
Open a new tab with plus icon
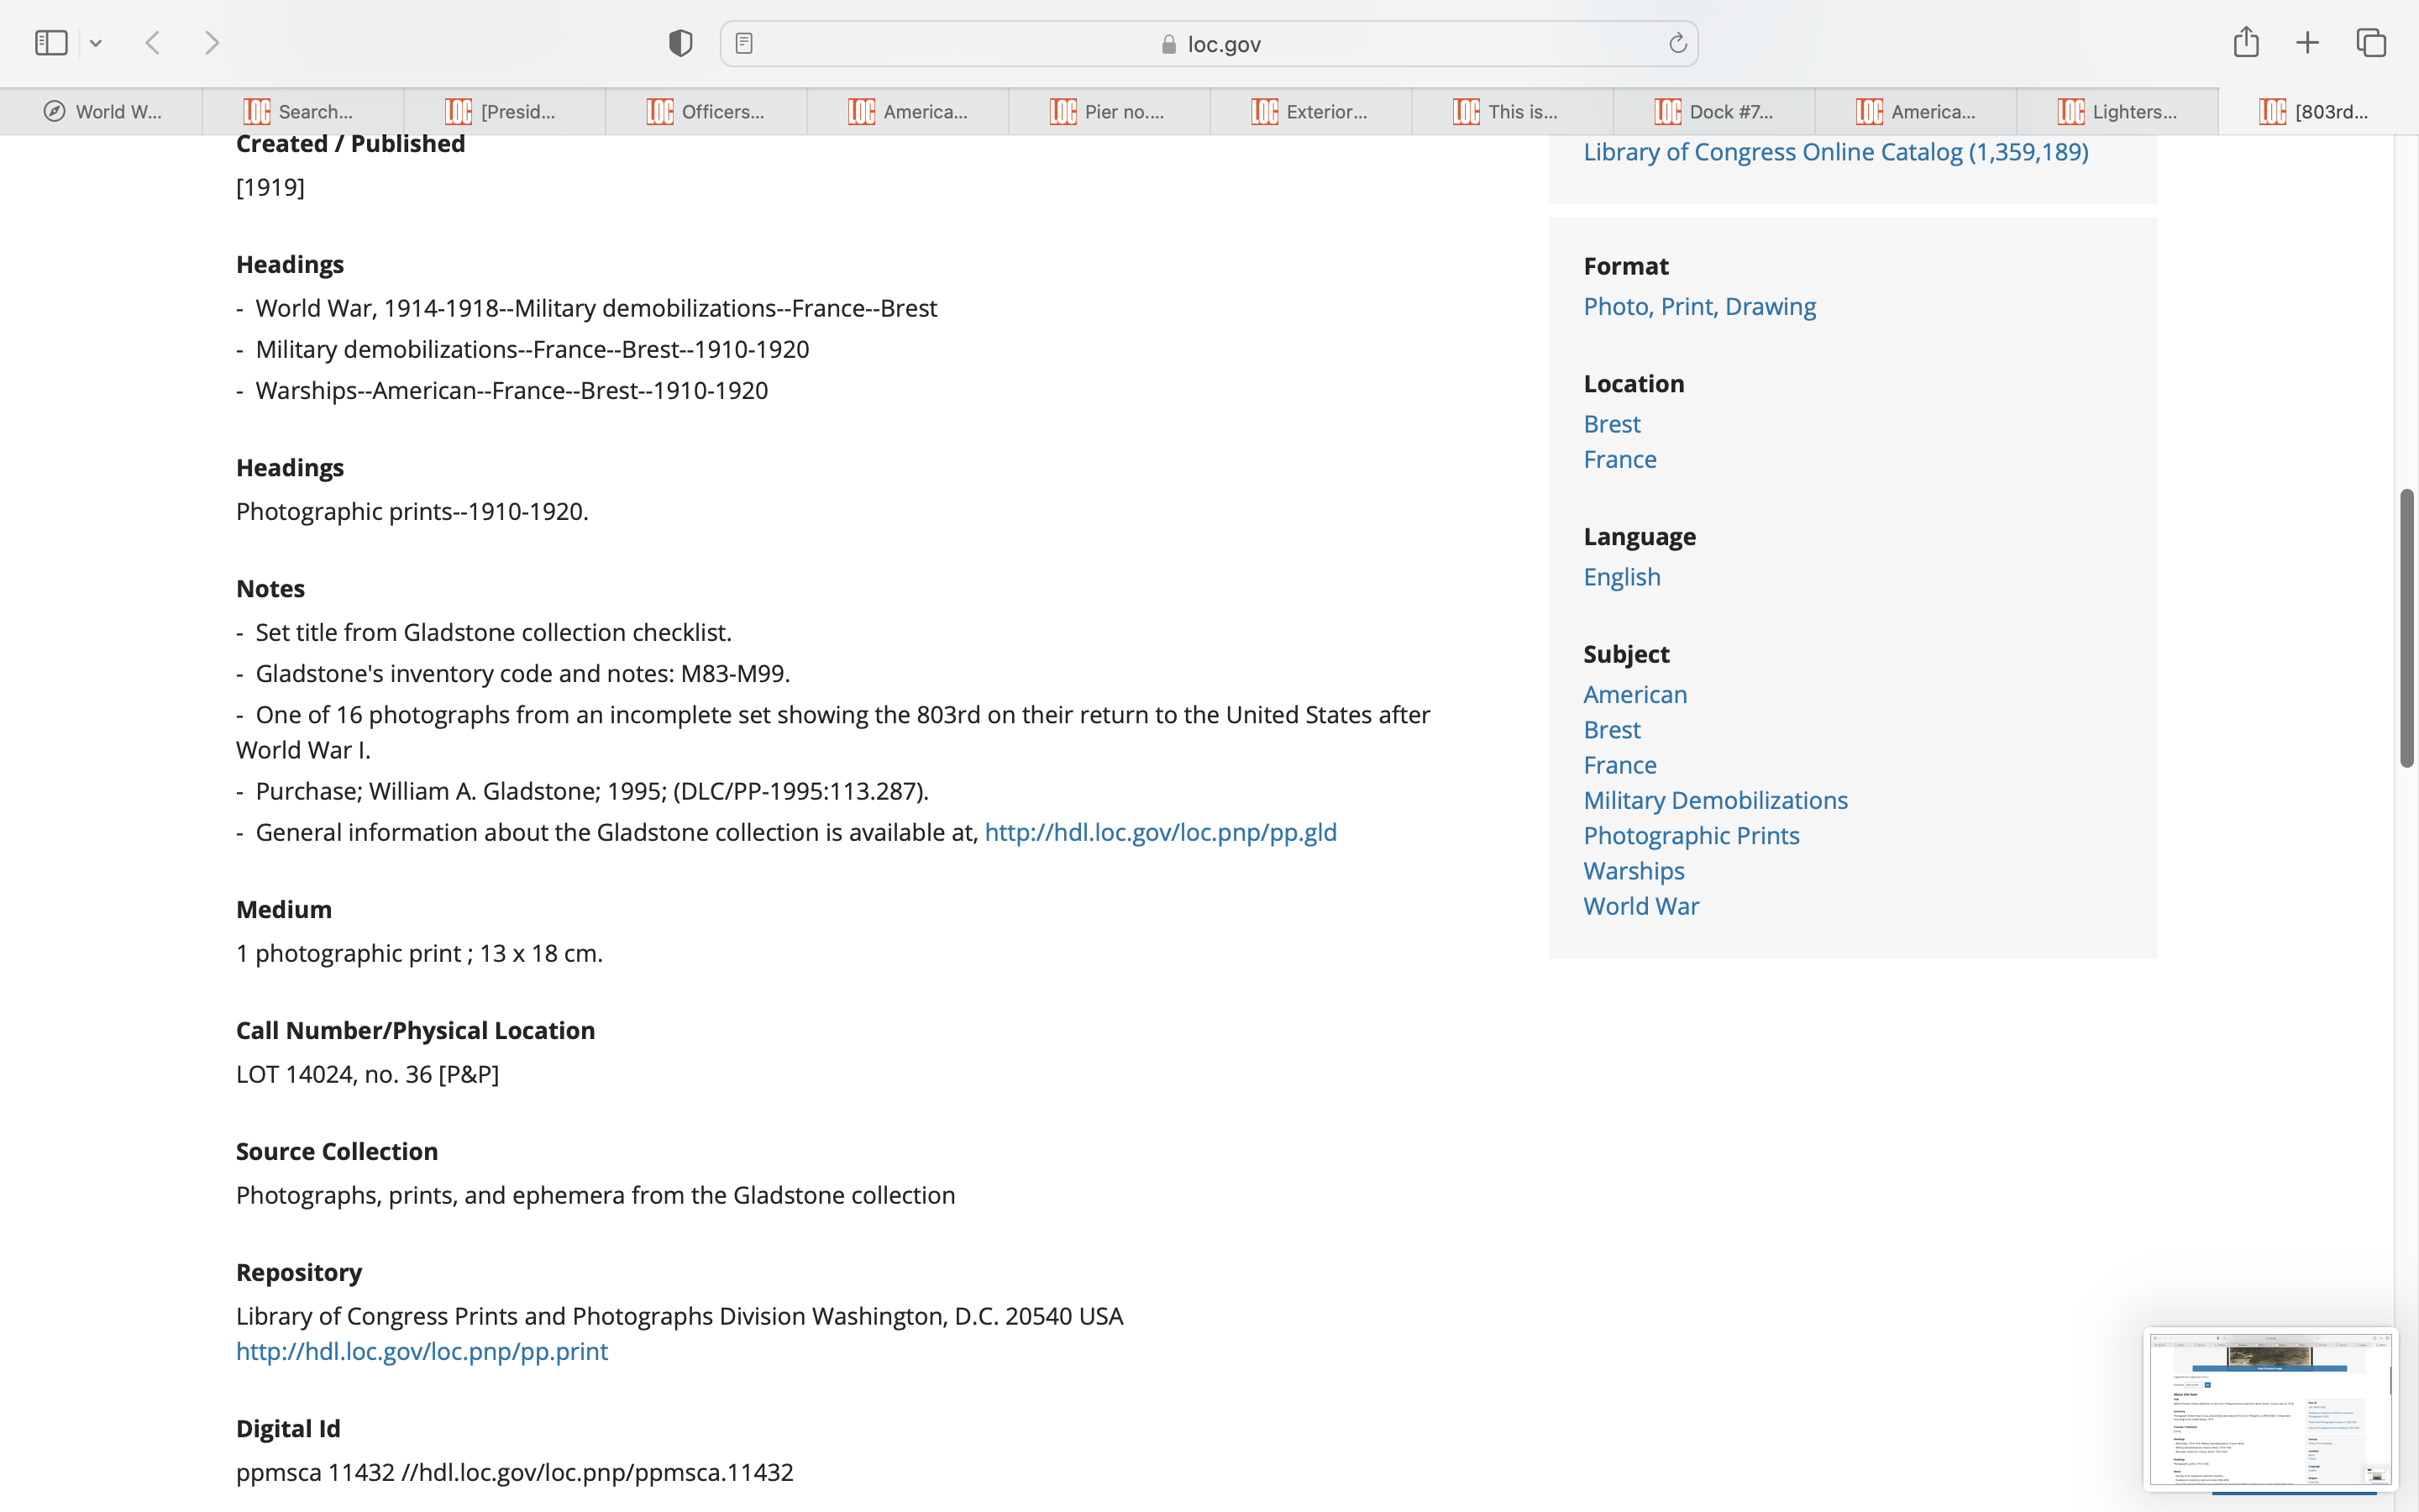pyautogui.click(x=2307, y=43)
